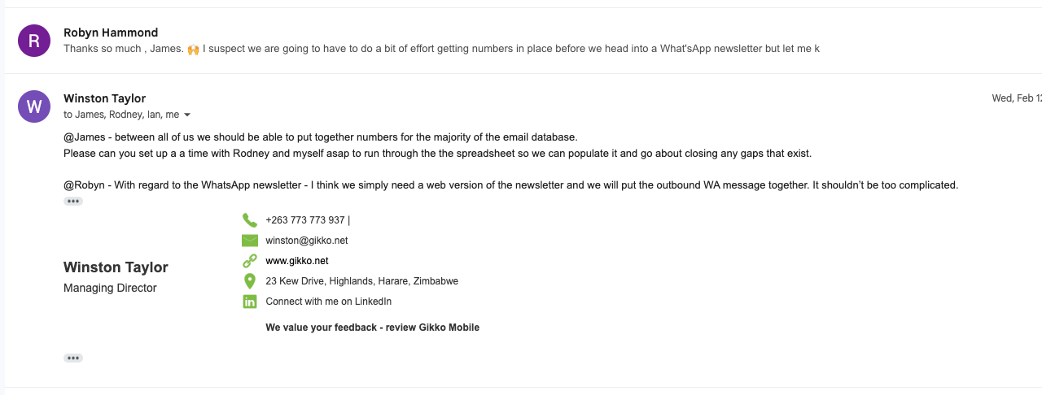The image size is (1042, 395).
Task: Click Robyn Hammond's purple avatar
Action: click(x=34, y=41)
